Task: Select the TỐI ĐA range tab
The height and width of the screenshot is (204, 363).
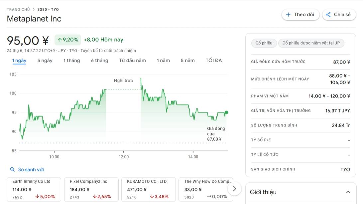Action: pos(214,61)
